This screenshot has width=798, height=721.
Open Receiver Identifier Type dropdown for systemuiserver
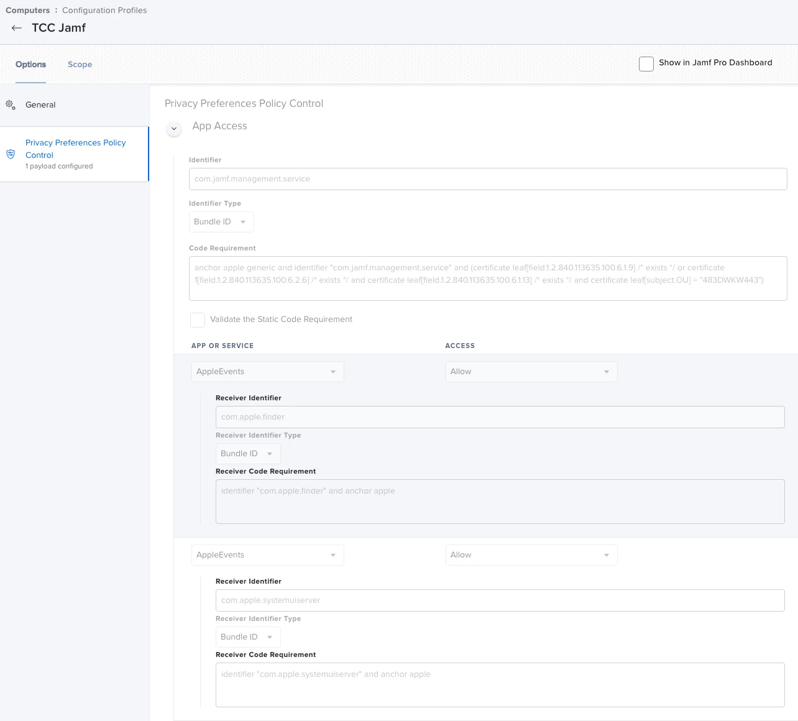tap(248, 637)
